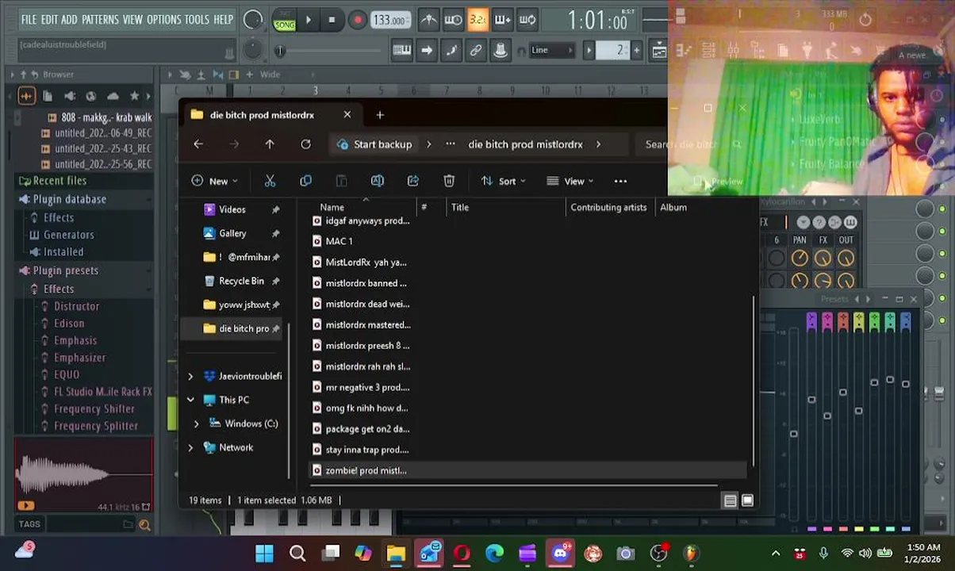Click the search magnifier beside TAGS
The width and height of the screenshot is (955, 571).
[x=144, y=524]
